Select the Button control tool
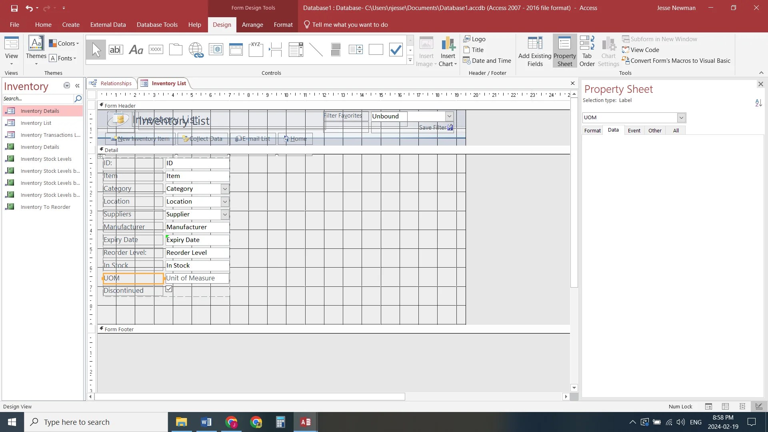This screenshot has width=768, height=432. pyautogui.click(x=156, y=50)
